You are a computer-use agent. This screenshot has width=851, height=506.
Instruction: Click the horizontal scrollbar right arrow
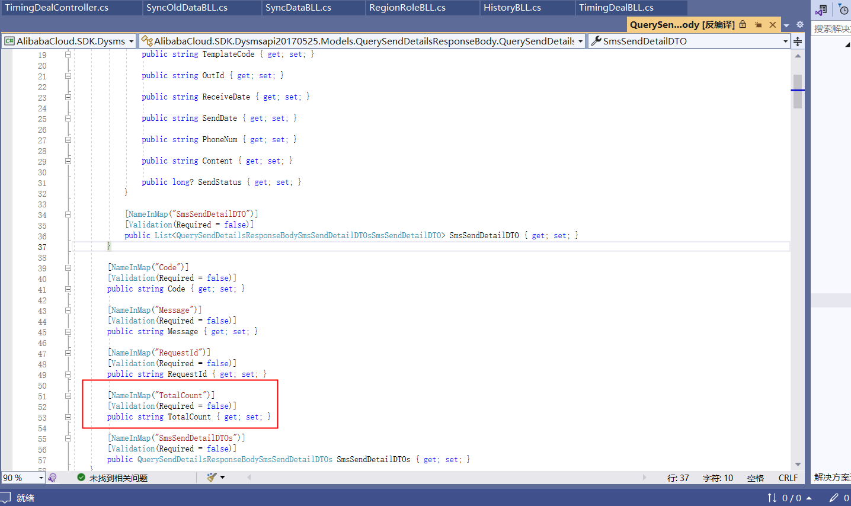(645, 477)
